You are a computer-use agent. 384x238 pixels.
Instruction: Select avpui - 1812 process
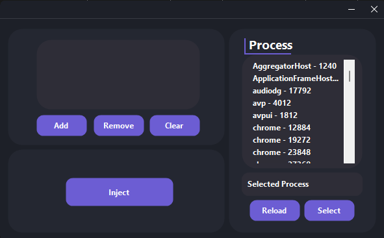click(x=275, y=115)
